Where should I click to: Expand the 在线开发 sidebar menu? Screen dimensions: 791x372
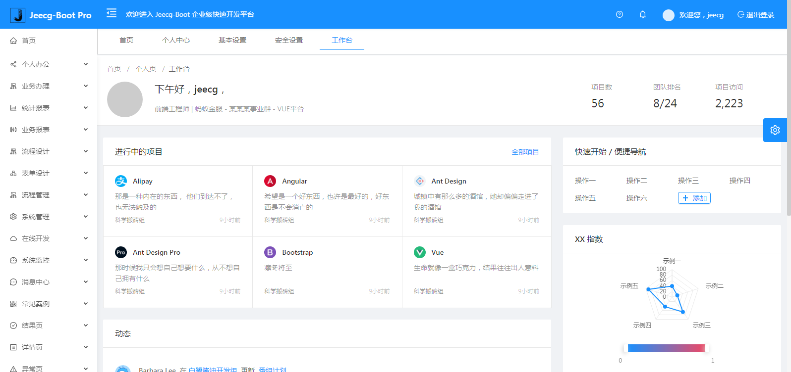49,238
